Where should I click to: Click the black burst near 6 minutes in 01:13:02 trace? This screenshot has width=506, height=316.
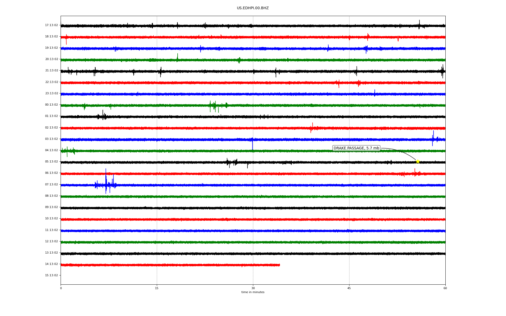tap(103, 115)
